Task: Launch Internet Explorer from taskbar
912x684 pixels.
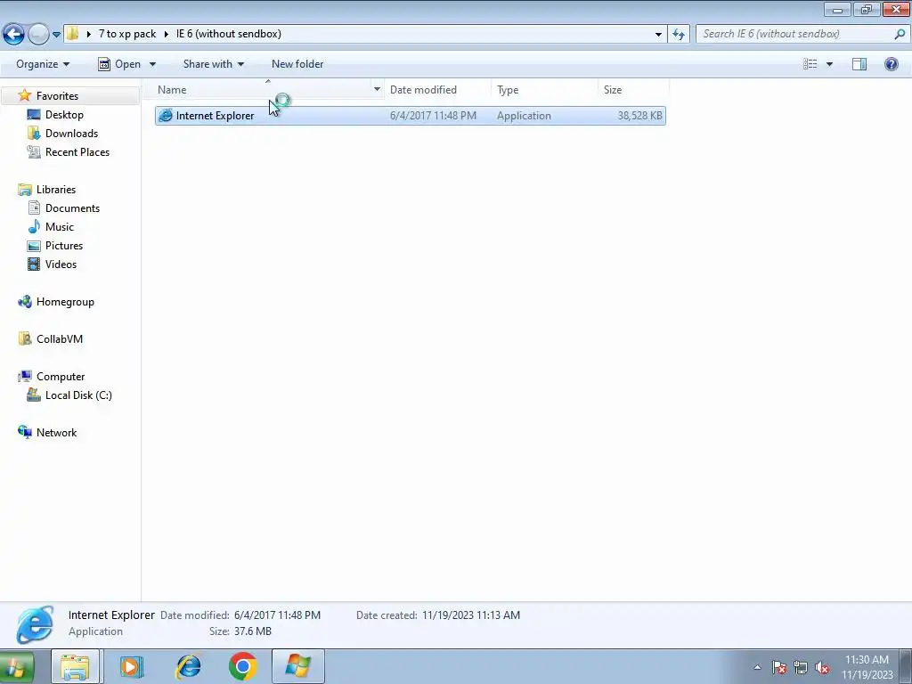Action: coord(189,666)
